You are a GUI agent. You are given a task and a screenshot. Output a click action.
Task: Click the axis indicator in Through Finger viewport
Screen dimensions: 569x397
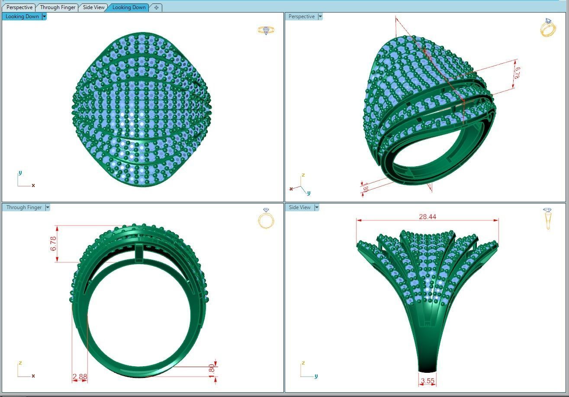coord(26,370)
